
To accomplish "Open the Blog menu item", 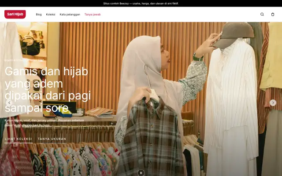I will [x=39, y=15].
